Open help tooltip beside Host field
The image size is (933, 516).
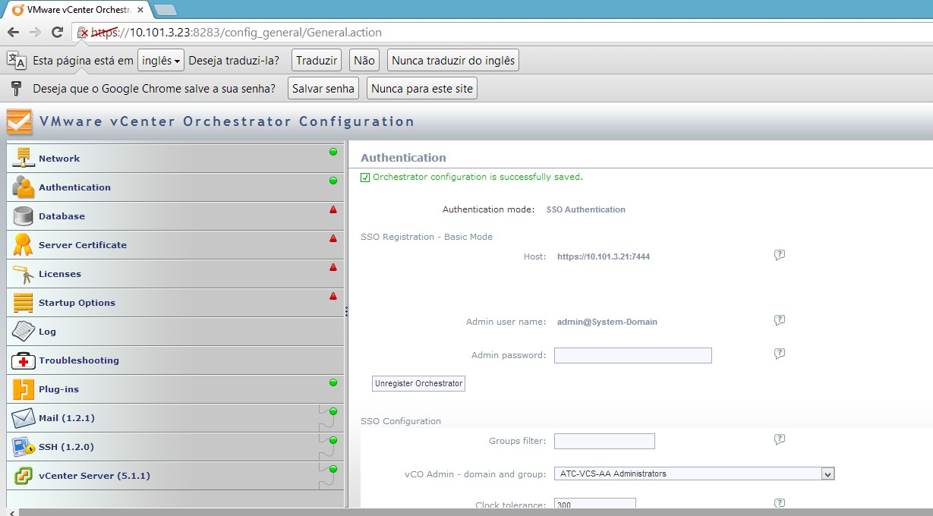point(779,255)
